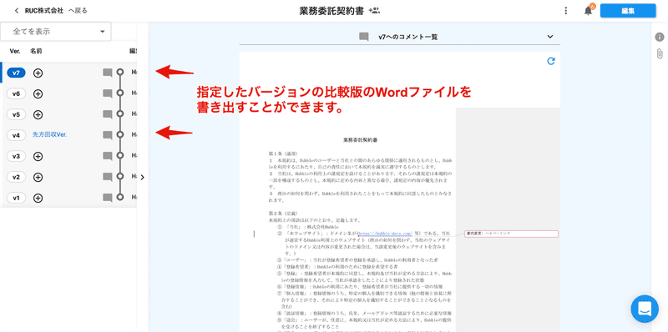
Task: Open the chat support widget
Action: coord(645,309)
